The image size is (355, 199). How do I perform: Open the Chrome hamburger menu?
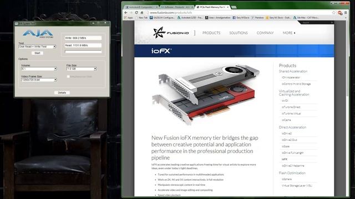(x=346, y=13)
